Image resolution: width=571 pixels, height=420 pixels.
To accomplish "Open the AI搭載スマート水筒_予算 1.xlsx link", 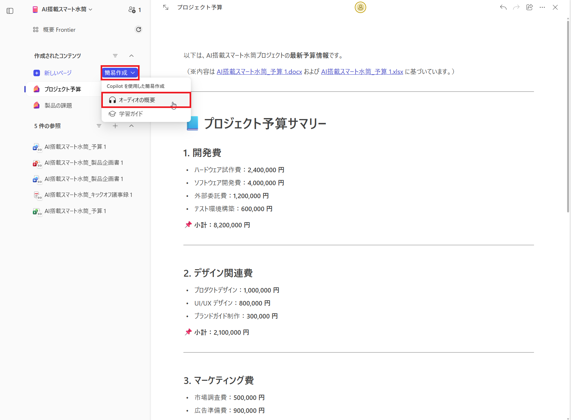I will [362, 72].
